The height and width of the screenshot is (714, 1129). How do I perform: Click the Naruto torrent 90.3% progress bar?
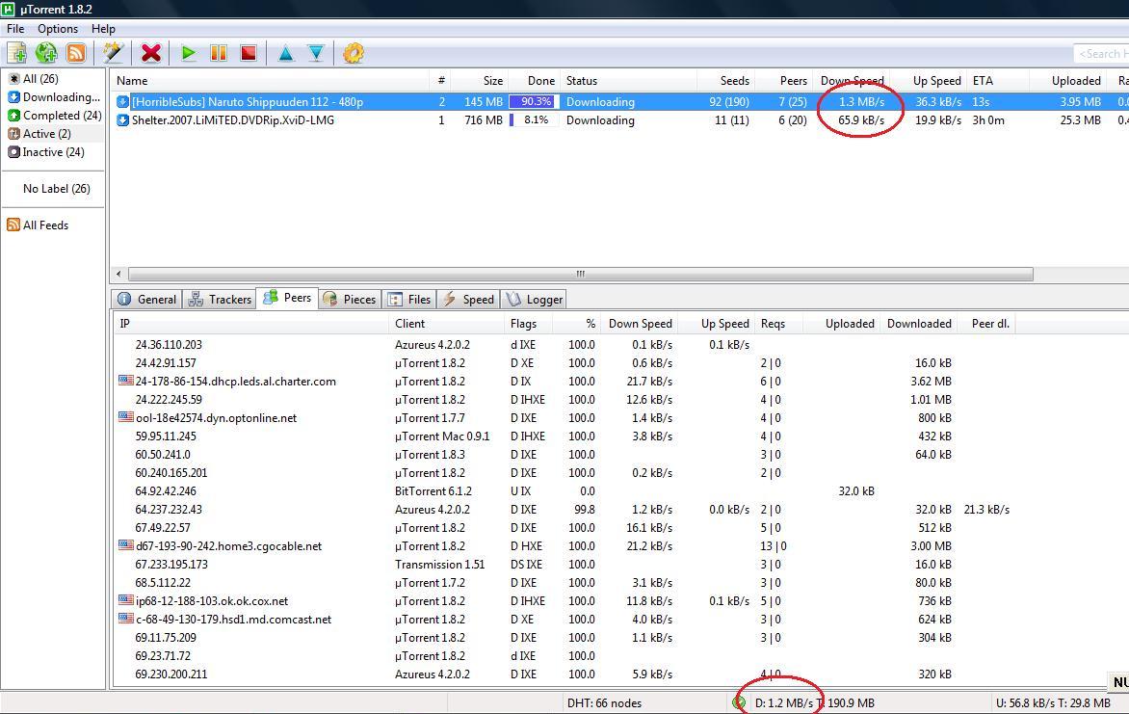534,101
